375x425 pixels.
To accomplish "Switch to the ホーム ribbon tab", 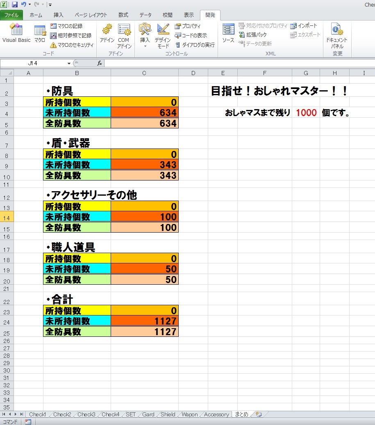I will pyautogui.click(x=36, y=15).
